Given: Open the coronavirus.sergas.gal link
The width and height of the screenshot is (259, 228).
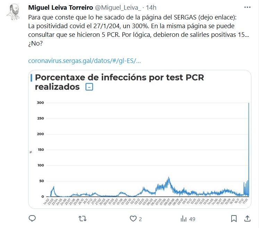Looking at the screenshot, I should 84,61.
